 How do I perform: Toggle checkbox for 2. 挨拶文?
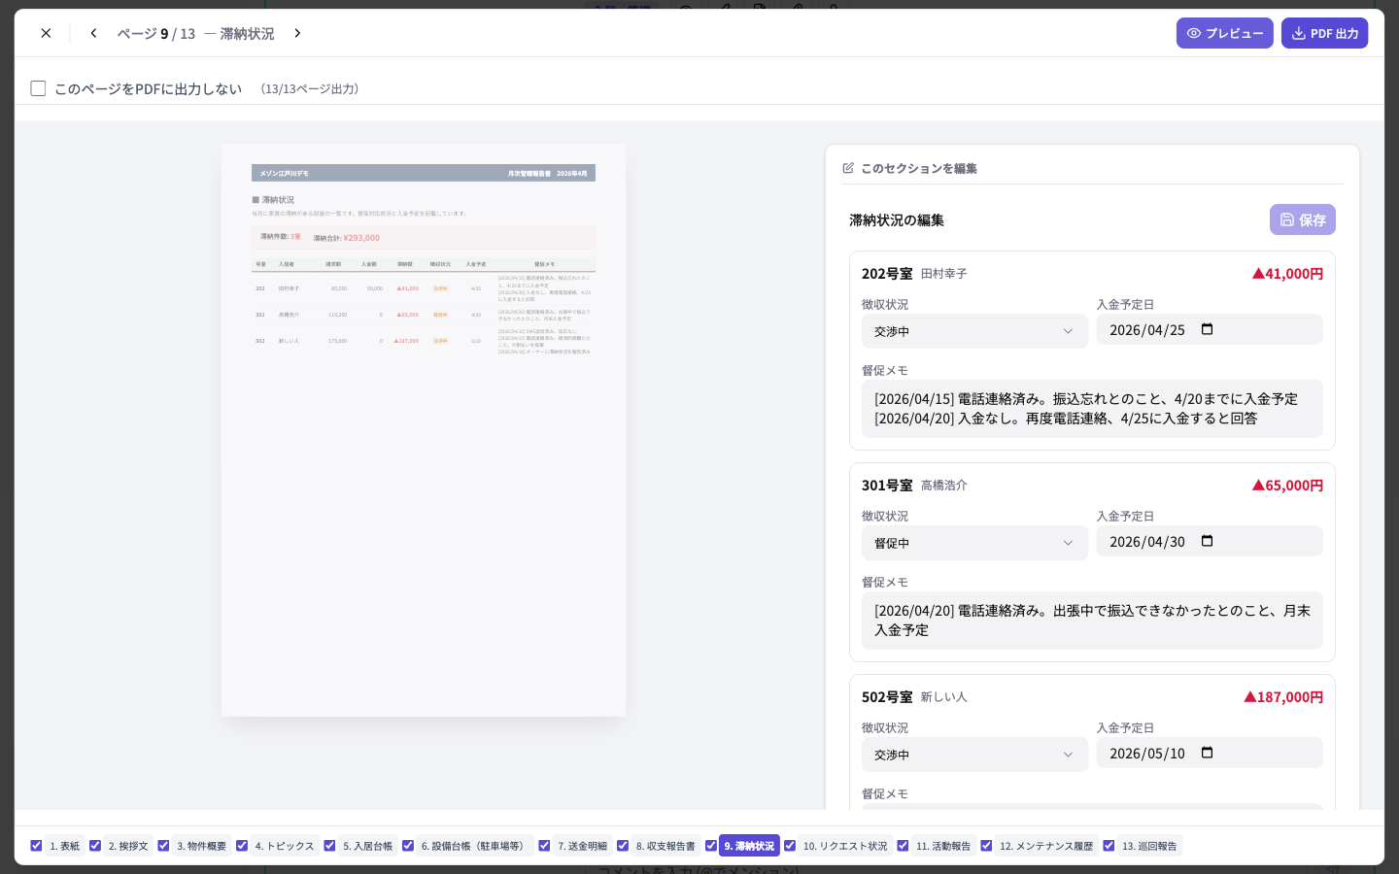coord(95,846)
